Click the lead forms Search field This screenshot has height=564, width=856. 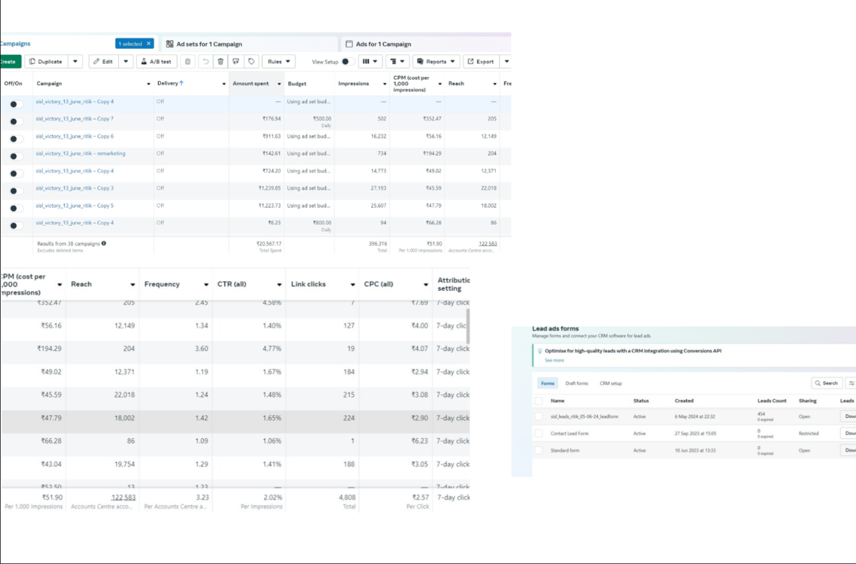pos(826,383)
